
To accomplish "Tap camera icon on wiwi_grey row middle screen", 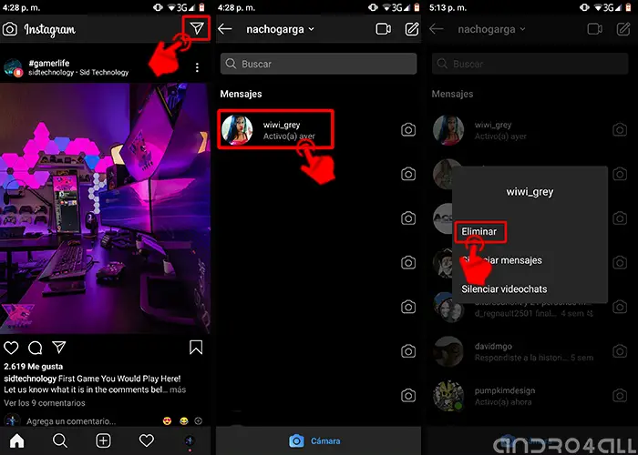I will pos(408,129).
